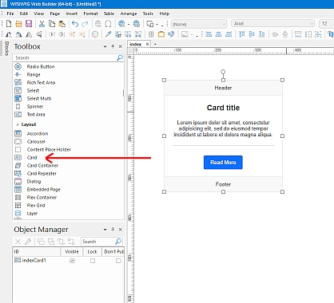Open the Object Manager panel options arrow
The image size is (334, 303).
pos(105,230)
